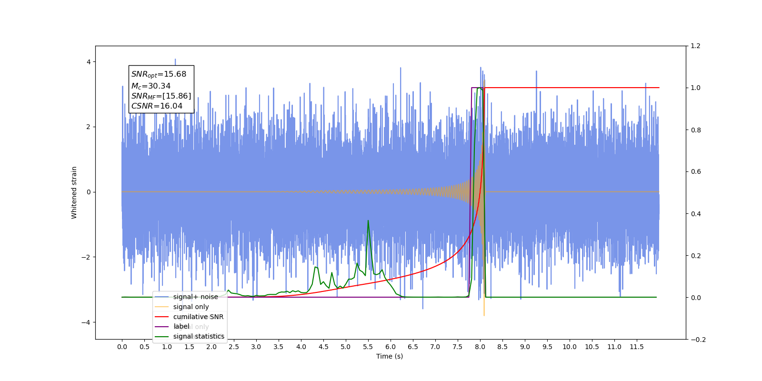
Task: Click the 0.0 tick on time axis
Action: point(122,347)
